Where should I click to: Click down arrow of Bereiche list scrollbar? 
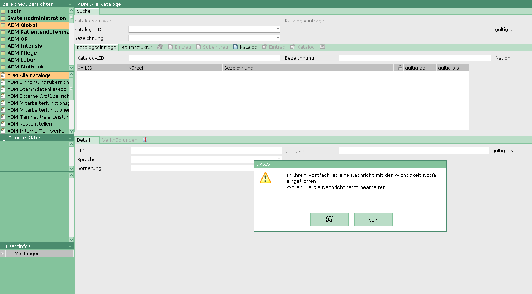pos(71,68)
